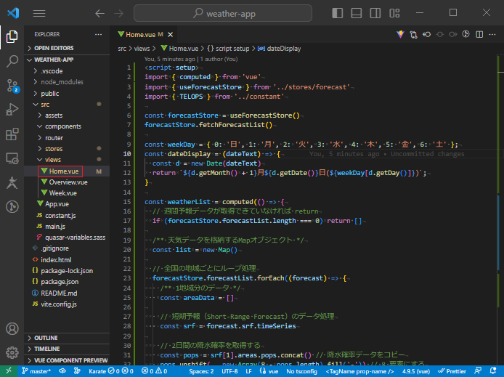Open index.html in the file tree
Viewport: 504px width, 377px height.
(67, 260)
